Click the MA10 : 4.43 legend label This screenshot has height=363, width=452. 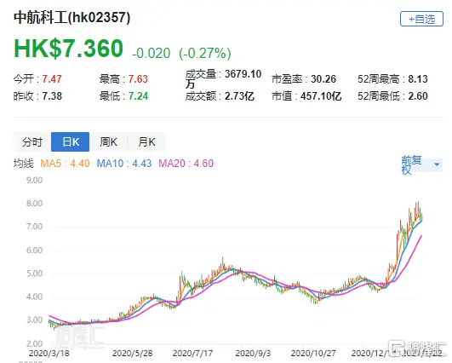[x=124, y=164]
